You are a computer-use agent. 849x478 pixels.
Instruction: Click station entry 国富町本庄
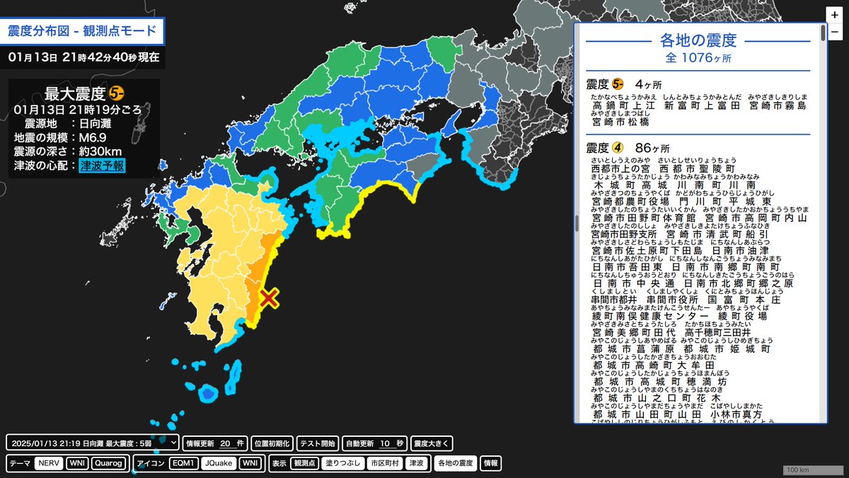point(743,300)
